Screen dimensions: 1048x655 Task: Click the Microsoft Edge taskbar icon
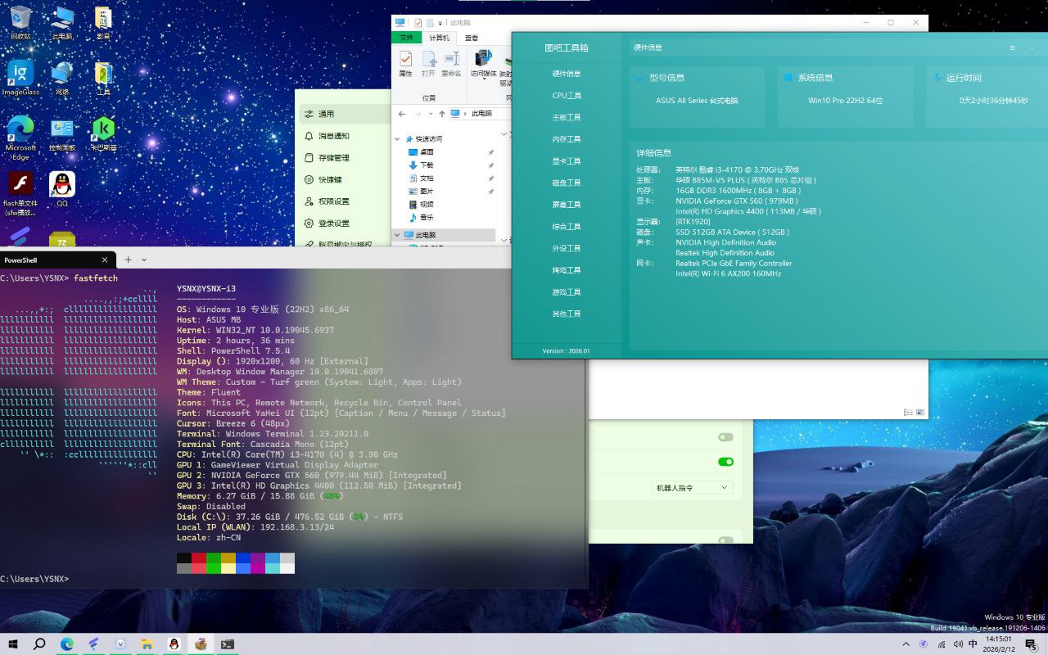tap(66, 644)
